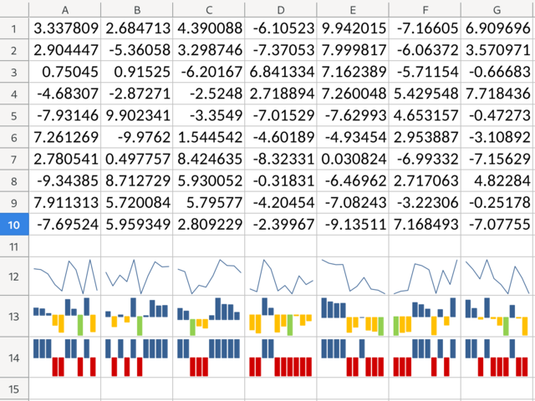Click cell containing -7.16605

(425, 28)
